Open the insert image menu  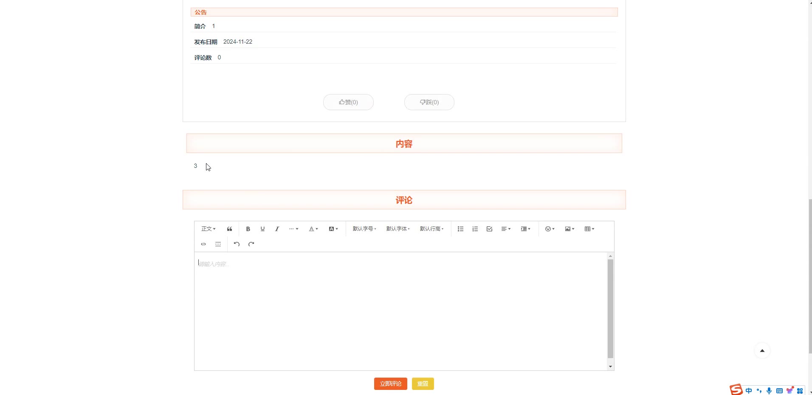tap(570, 229)
